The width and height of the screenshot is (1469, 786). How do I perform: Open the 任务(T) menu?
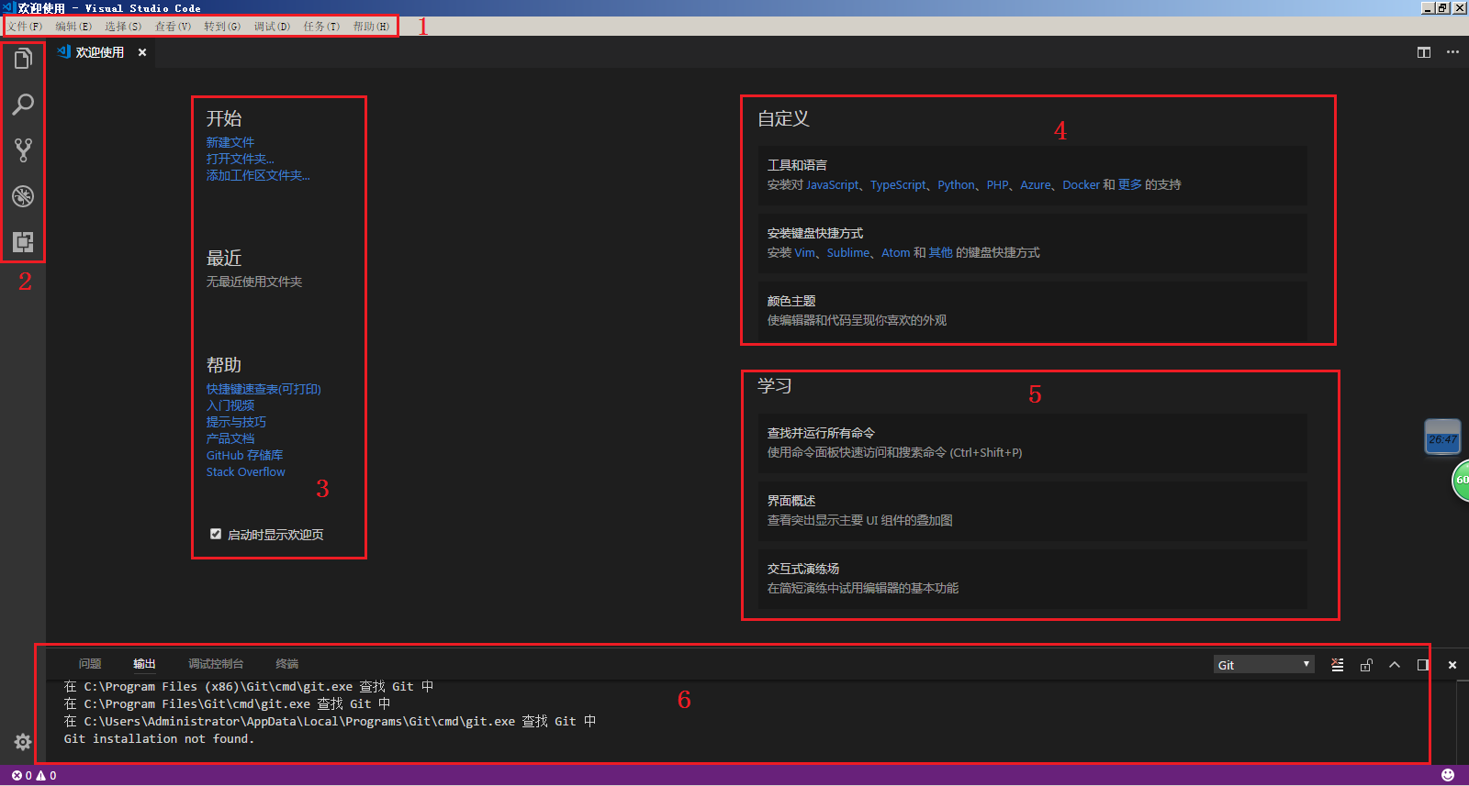click(321, 27)
